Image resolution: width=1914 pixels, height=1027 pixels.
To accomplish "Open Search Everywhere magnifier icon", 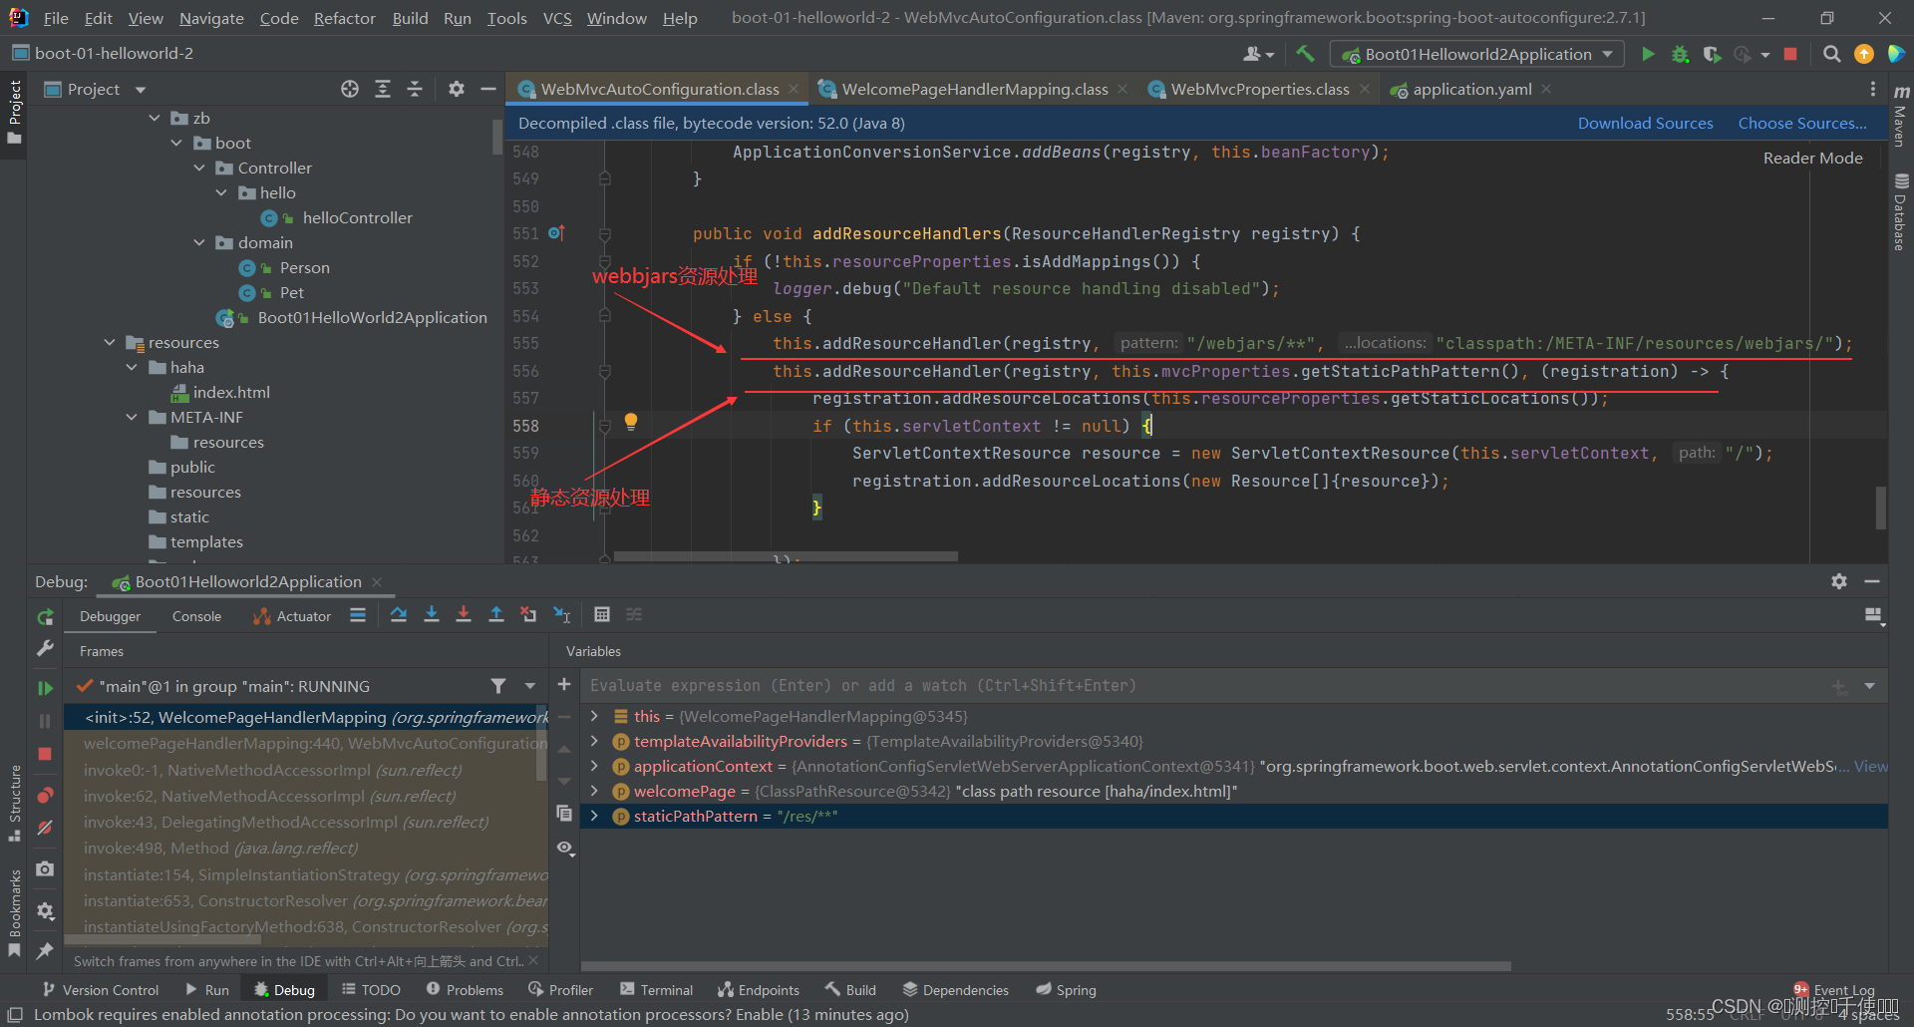I will click(x=1831, y=54).
